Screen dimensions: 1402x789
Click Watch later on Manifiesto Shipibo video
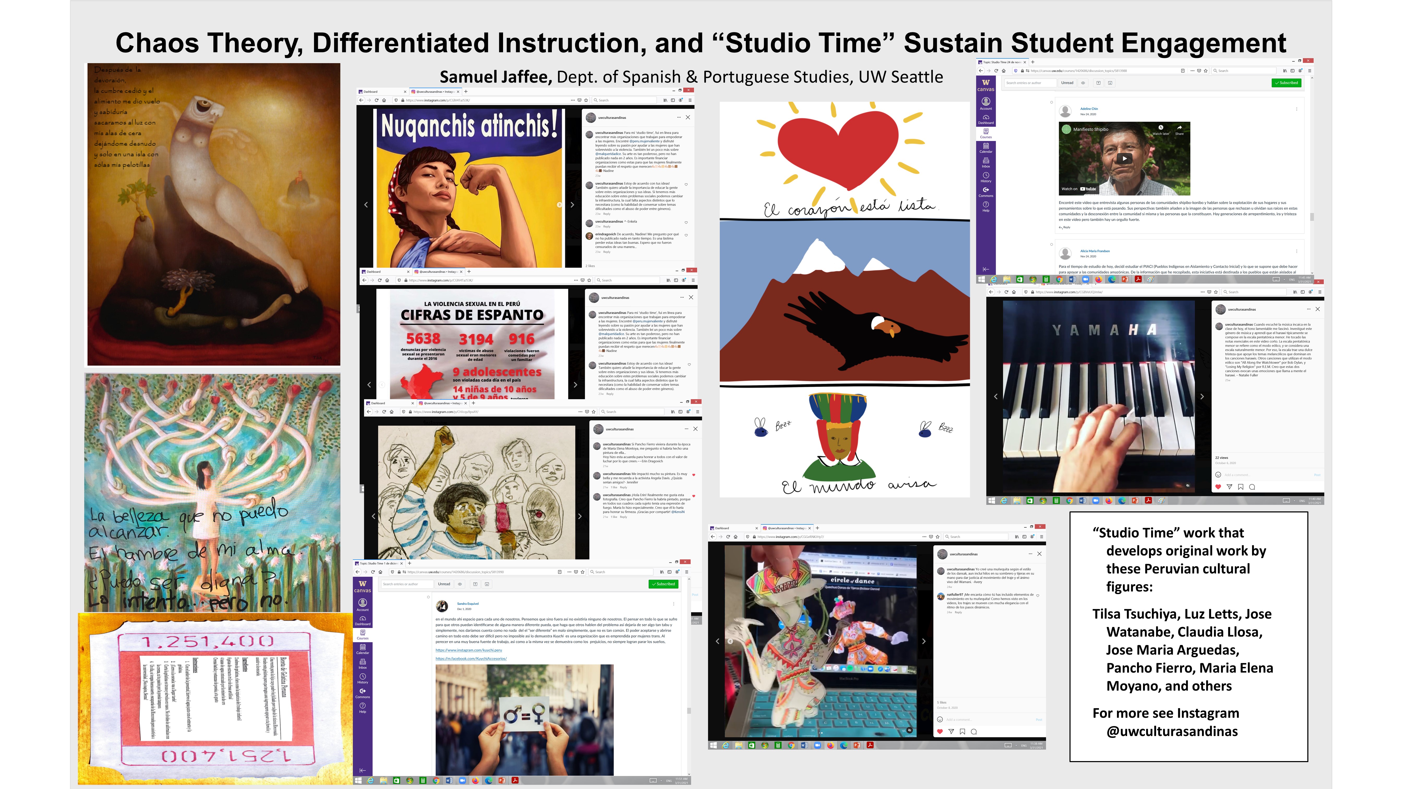point(1160,129)
